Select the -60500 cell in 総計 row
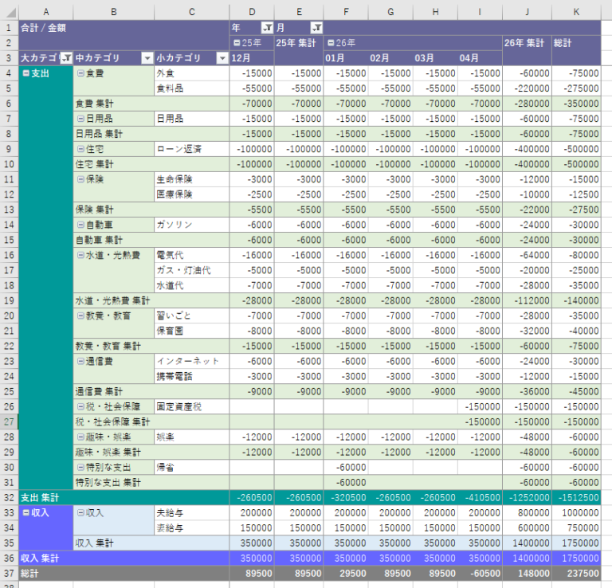This screenshot has width=612, height=588. [480, 574]
